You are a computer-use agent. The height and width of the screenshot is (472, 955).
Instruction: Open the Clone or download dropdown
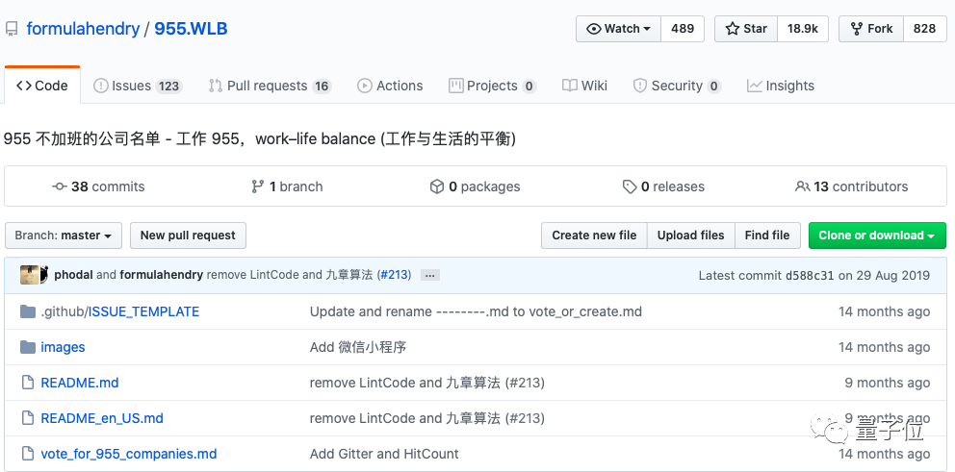click(x=877, y=236)
